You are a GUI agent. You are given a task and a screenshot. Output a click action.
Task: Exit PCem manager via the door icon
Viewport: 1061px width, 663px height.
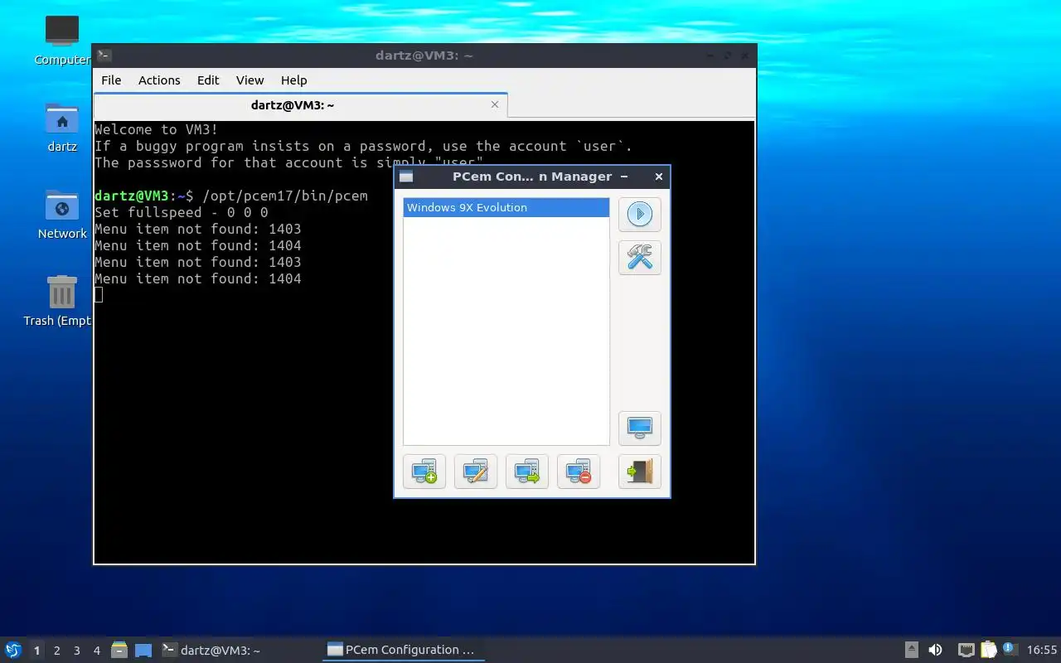[x=639, y=472]
